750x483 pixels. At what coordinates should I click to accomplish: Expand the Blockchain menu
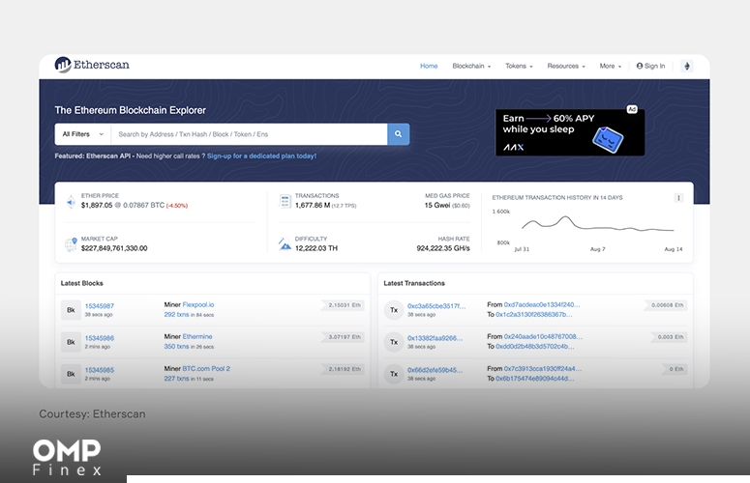(471, 66)
